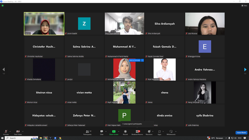The width and height of the screenshot is (249, 140).
Task: Select shena participant tile
Action: [165, 93]
